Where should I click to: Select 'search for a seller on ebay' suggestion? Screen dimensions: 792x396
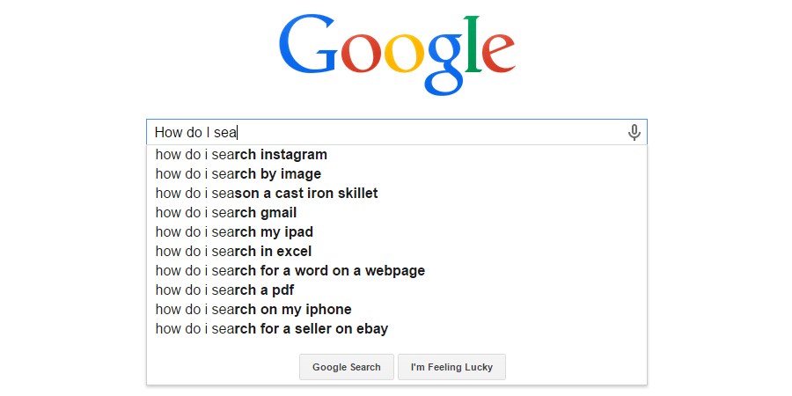tap(397, 329)
